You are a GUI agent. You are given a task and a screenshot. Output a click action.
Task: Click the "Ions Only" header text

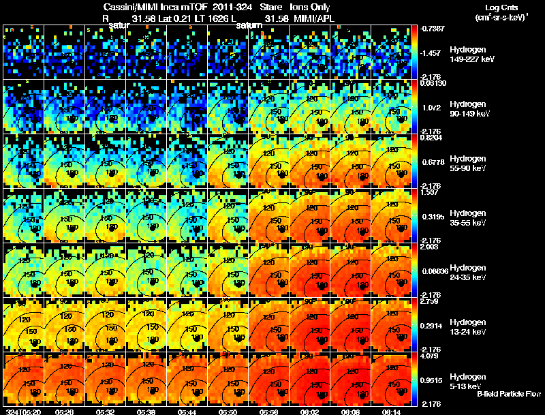point(310,7)
